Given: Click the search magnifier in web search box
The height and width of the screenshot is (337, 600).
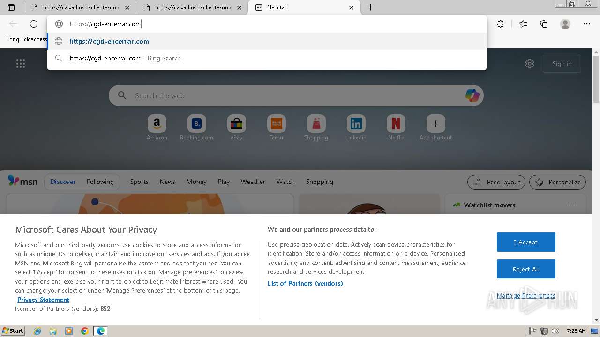Looking at the screenshot, I should [122, 95].
